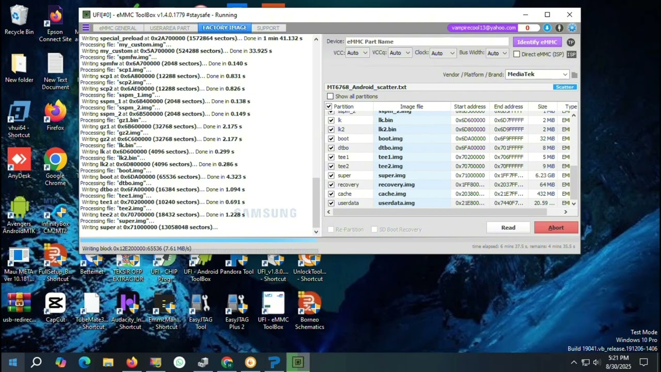Open the VCC voltage dropdown

[x=357, y=53]
